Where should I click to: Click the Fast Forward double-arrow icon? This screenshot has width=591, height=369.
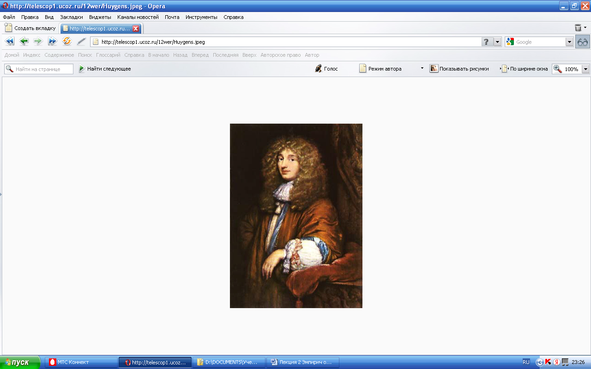pyautogui.click(x=52, y=42)
